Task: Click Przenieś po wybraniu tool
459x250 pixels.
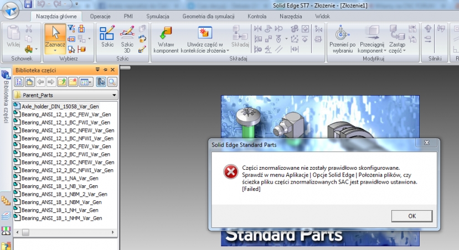Action: point(342,39)
